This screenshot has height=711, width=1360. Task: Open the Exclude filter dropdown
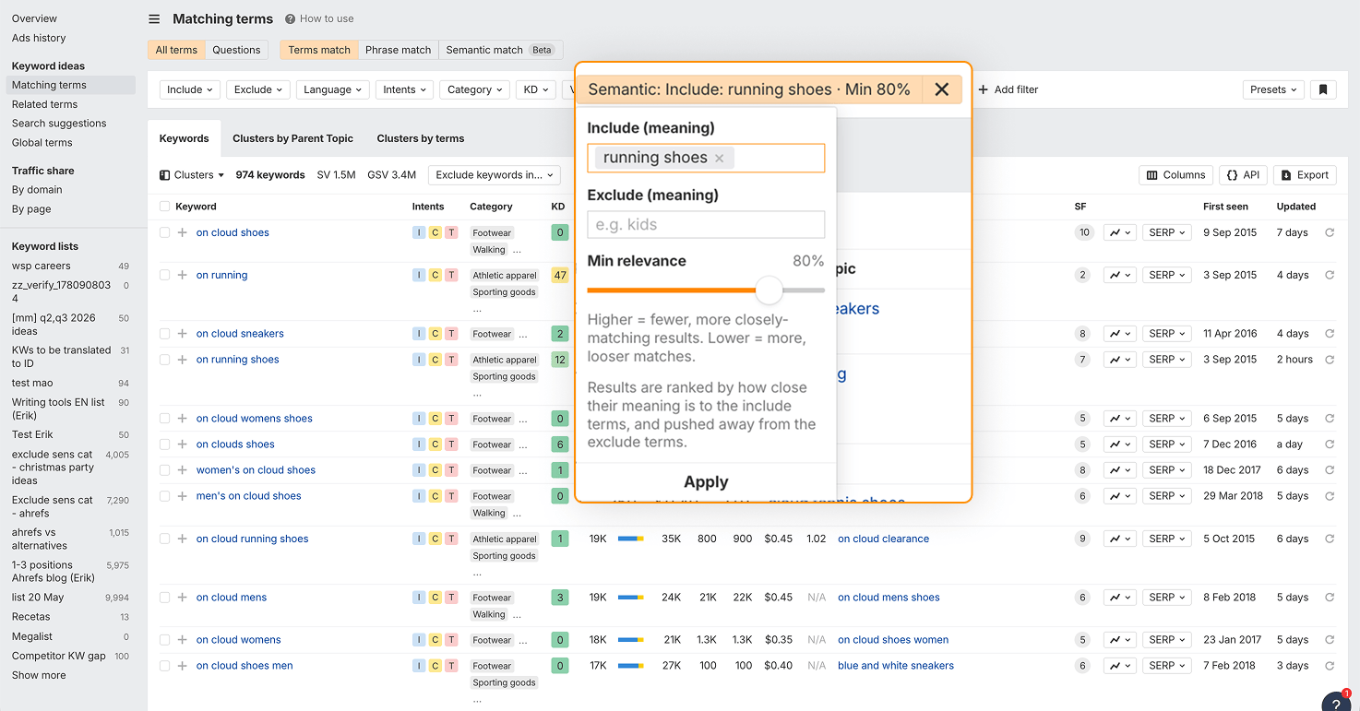[258, 89]
